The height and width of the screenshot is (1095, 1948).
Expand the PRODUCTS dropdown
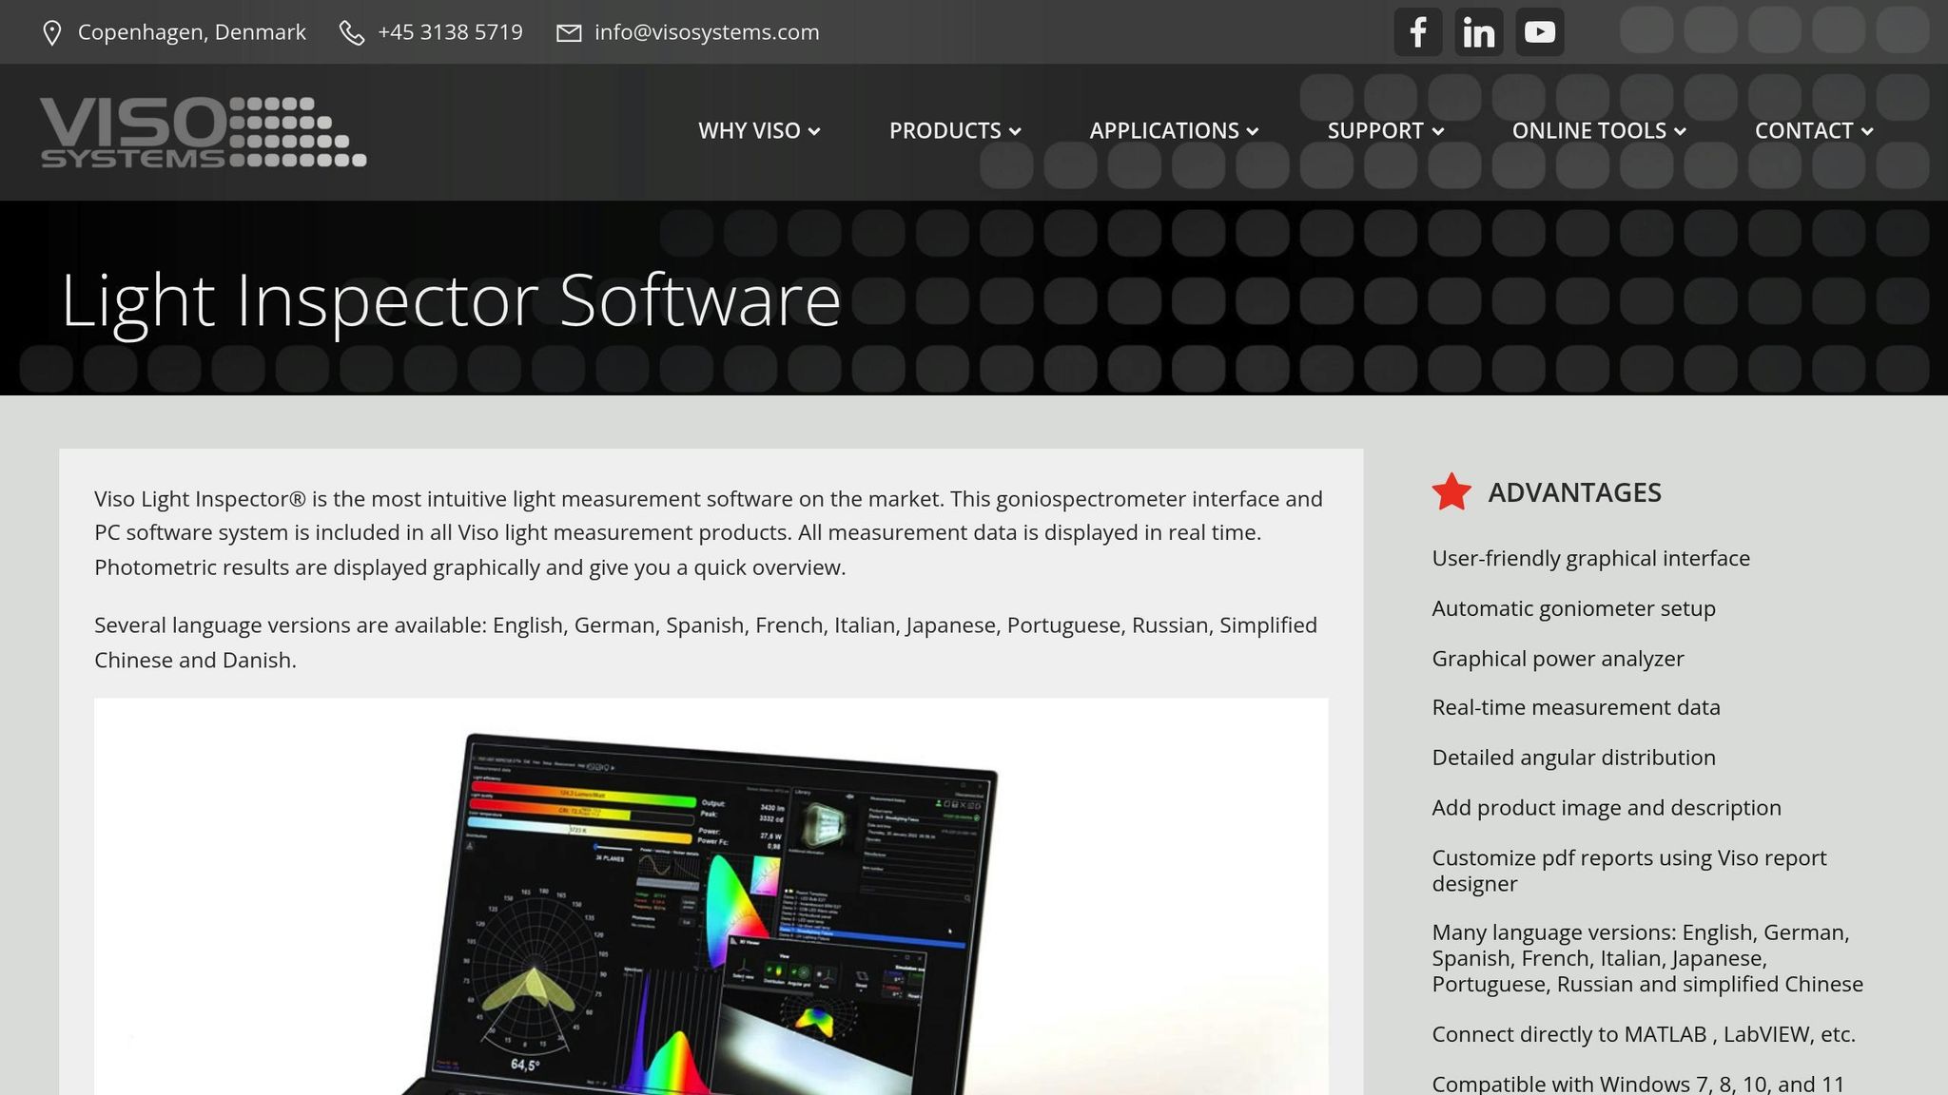pyautogui.click(x=954, y=131)
